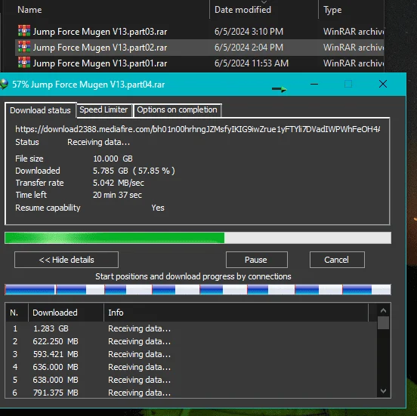Screen dimensions: 417x416
Task: Click scroll up arrow in connections list
Action: tap(383, 310)
